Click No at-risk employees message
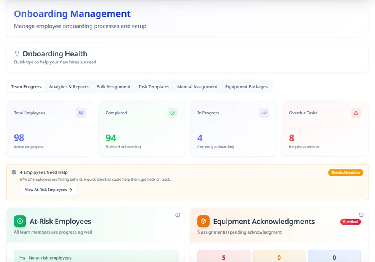The width and height of the screenshot is (375, 262). [50, 258]
